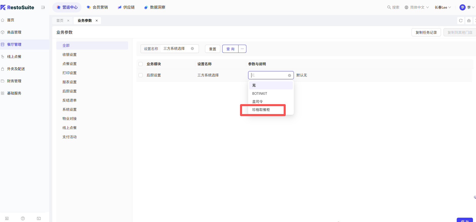476x222 pixels.
Task: Select 打印设置 in category list
Action: pyautogui.click(x=70, y=73)
